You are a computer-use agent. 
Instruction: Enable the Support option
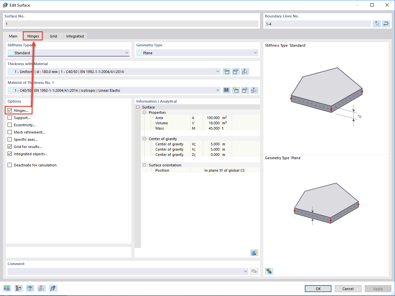[x=10, y=117]
